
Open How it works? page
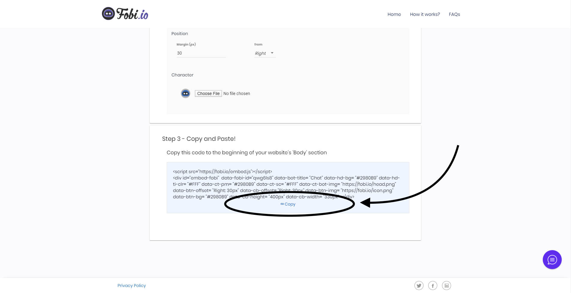click(x=425, y=14)
